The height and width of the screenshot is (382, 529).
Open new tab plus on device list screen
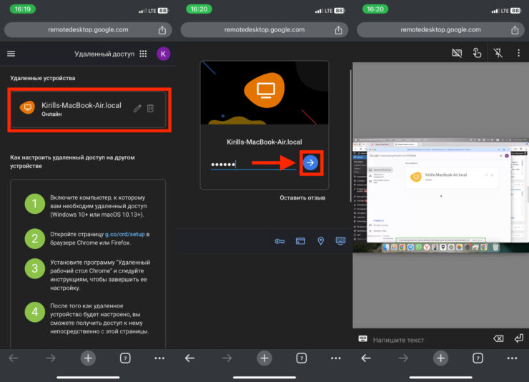click(88, 358)
